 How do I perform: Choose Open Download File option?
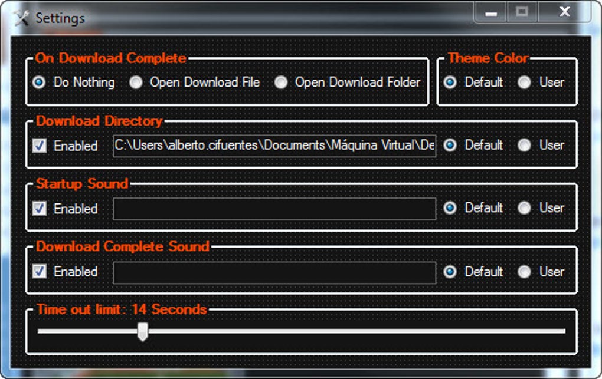tap(136, 83)
